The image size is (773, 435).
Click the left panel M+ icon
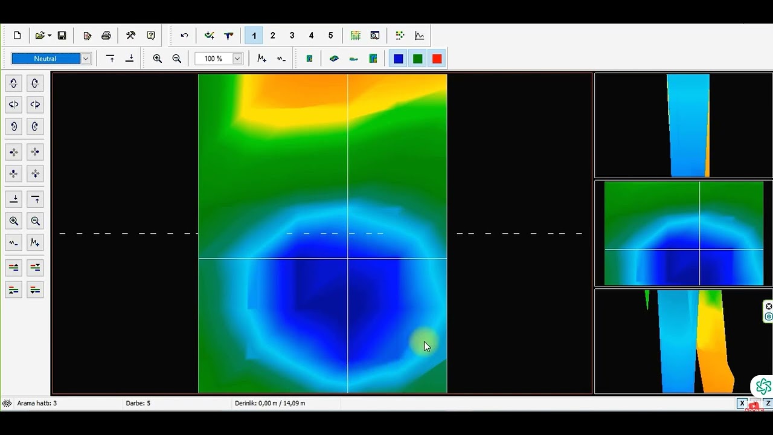pyautogui.click(x=35, y=243)
